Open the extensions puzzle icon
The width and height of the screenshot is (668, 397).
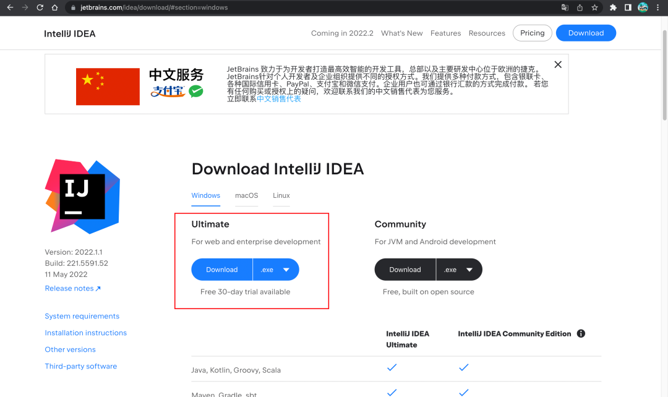[613, 7]
